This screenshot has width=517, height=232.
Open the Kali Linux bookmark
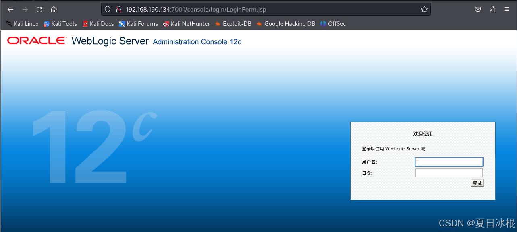[22, 24]
